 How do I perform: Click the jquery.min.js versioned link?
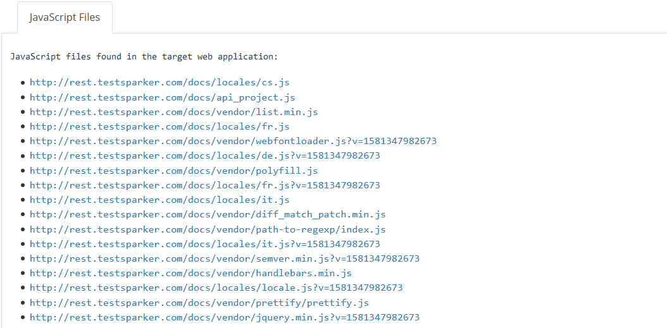point(225,317)
